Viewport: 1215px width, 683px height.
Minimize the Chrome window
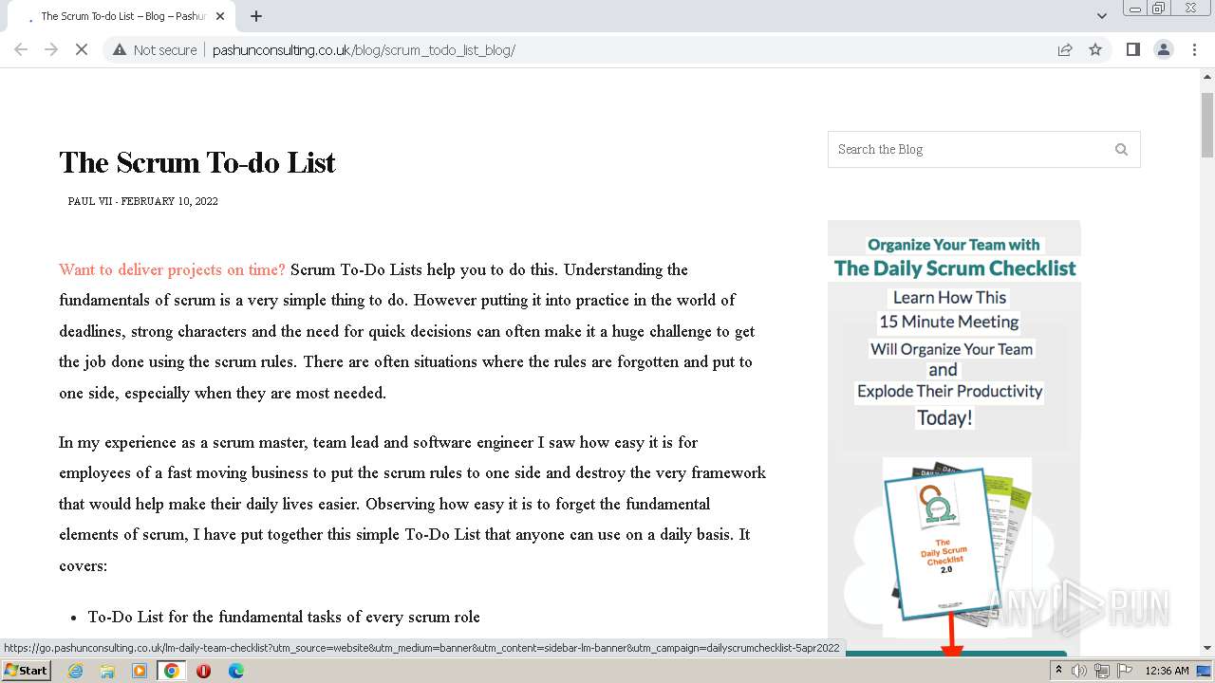(1134, 9)
